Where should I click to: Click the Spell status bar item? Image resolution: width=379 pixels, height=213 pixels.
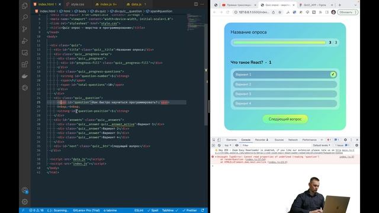(153, 211)
